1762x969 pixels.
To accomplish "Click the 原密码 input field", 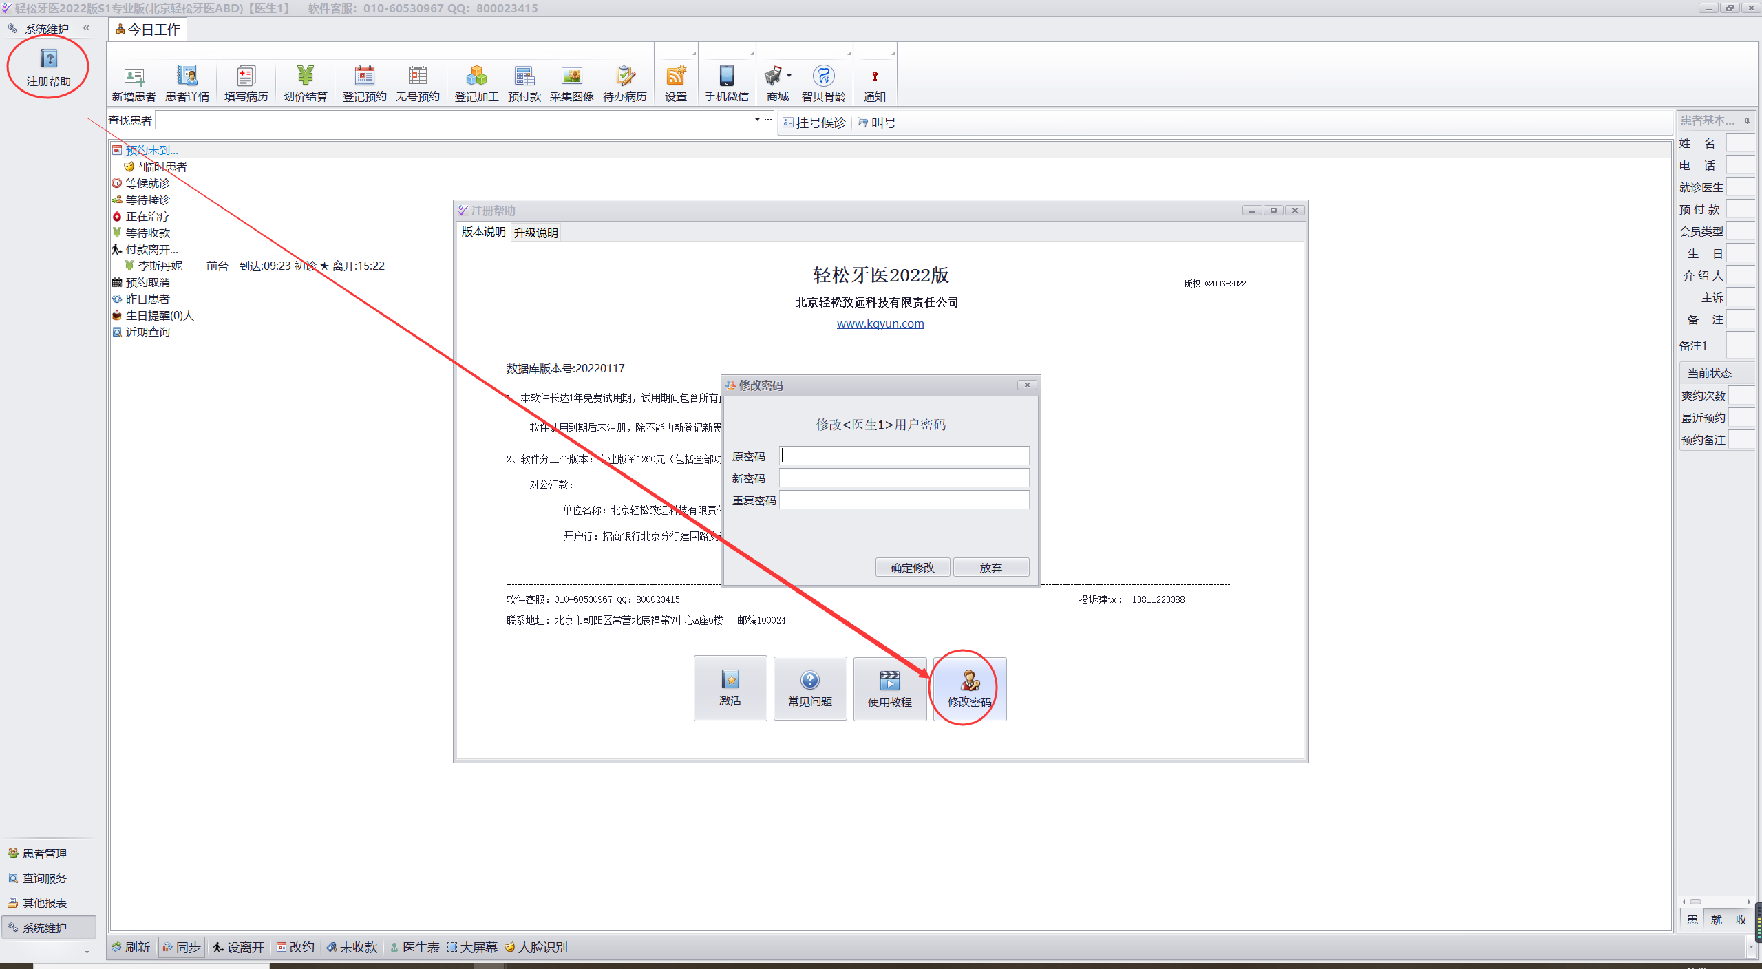I will pos(904,456).
